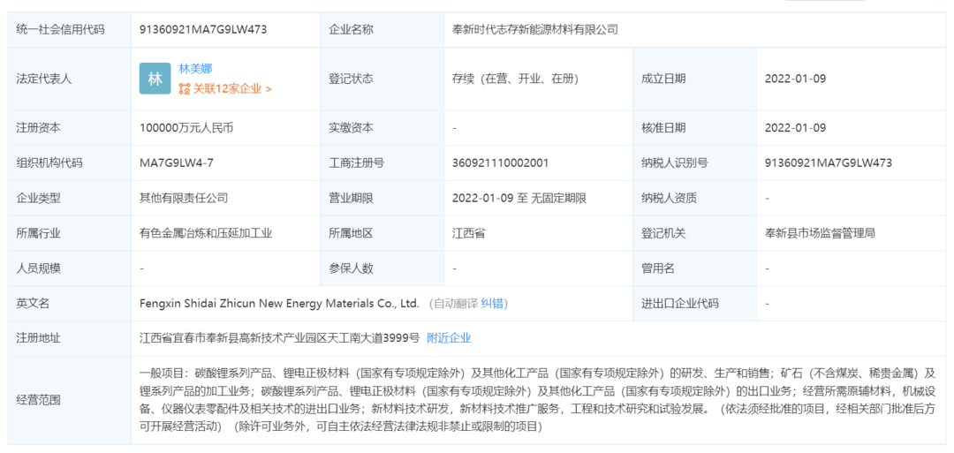Image resolution: width=954 pixels, height=453 pixels.
Task: Open 附近企业 nearby companies link
Action: click(449, 338)
